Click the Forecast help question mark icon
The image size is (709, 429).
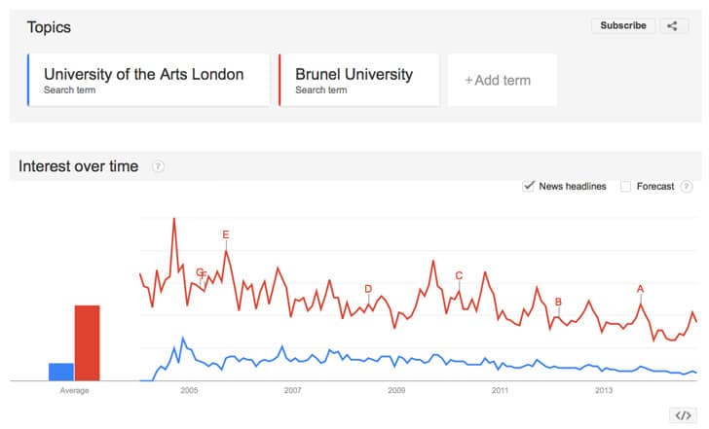coord(687,187)
